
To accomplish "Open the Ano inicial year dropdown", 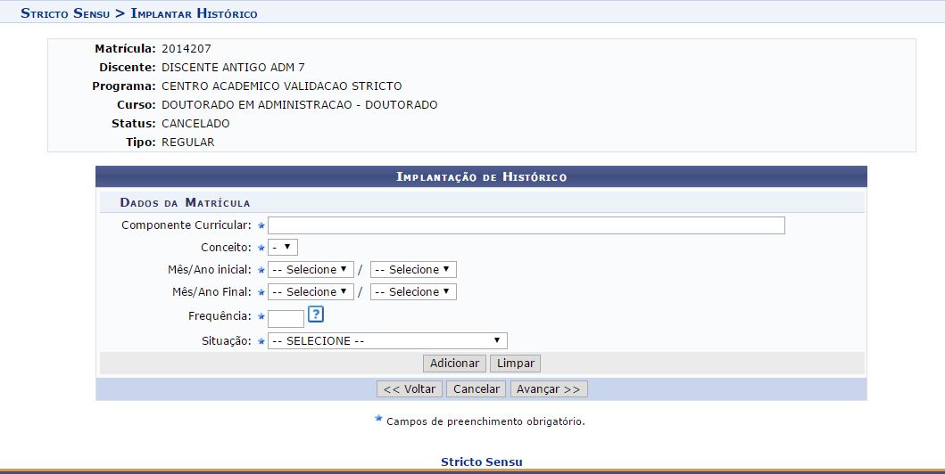I will click(413, 269).
